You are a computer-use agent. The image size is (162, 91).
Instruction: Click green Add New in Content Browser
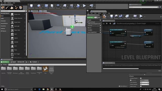(x=5, y=62)
